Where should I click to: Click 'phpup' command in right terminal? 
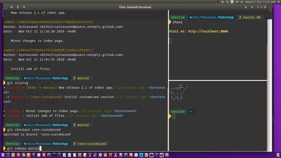click(177, 22)
